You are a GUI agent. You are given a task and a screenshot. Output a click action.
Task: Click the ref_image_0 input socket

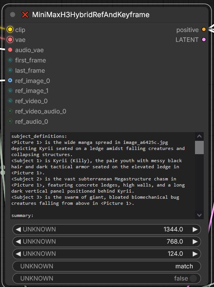click(10, 81)
